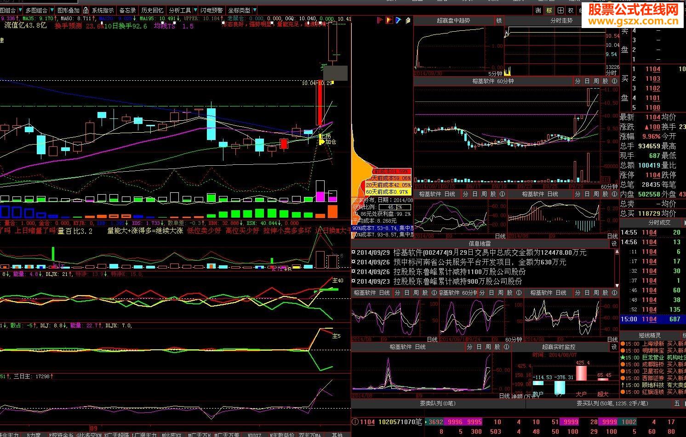Expand dropdown arrow next to 分析工具
The image size is (686, 437).
pos(194,10)
